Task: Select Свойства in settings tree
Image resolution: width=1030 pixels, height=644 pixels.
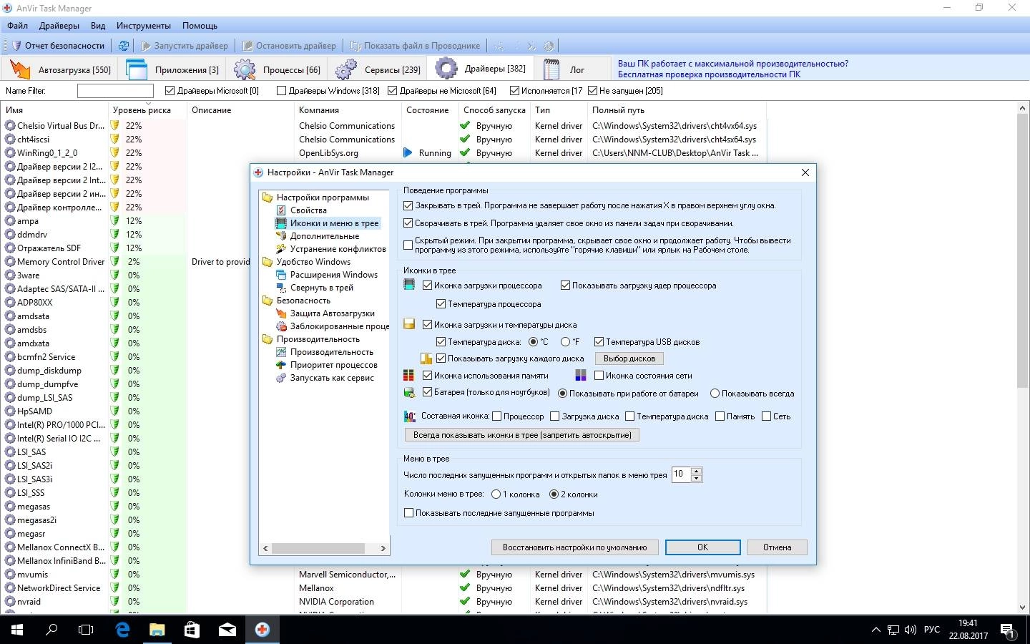Action: [x=308, y=210]
